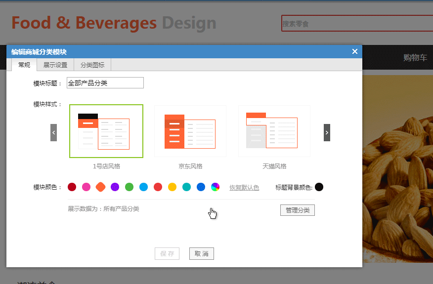
Task: Show previous module styles with left arrow
Action: coord(53,132)
